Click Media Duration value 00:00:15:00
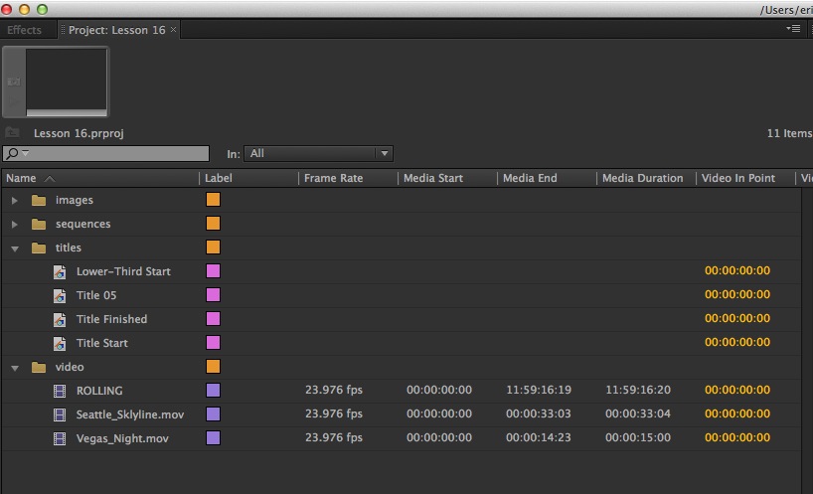 638,437
